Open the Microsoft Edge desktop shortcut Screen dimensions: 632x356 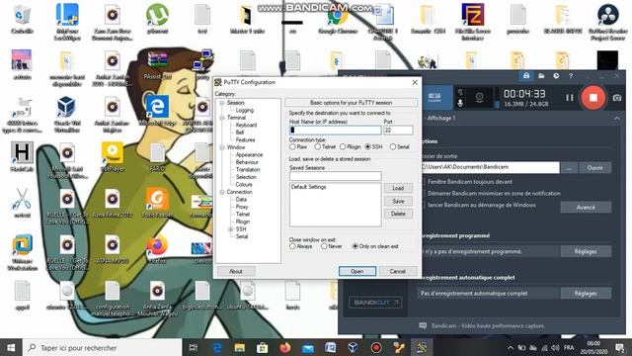click(157, 111)
